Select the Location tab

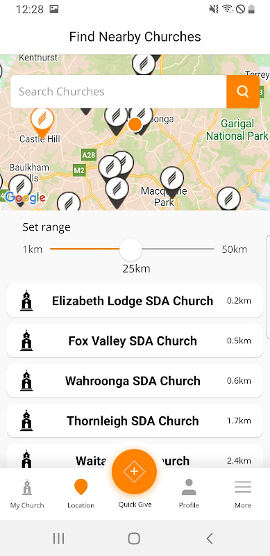81,494
